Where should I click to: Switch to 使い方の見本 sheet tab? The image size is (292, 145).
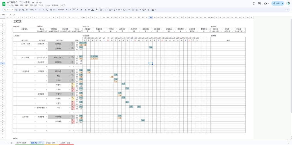click(22, 143)
